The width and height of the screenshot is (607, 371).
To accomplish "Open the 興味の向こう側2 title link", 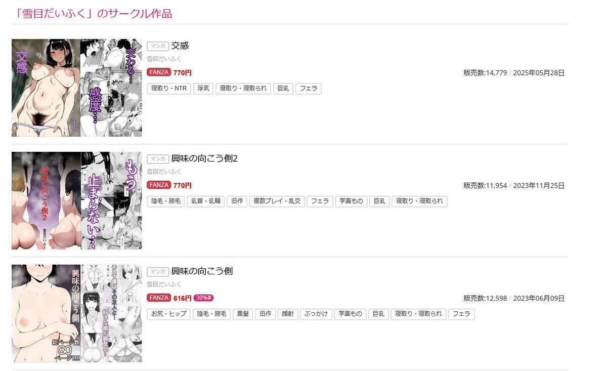I will 204,158.
